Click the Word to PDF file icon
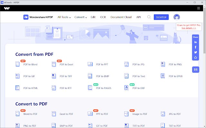The height and width of the screenshot is (128, 206). click(x=17, y=114)
